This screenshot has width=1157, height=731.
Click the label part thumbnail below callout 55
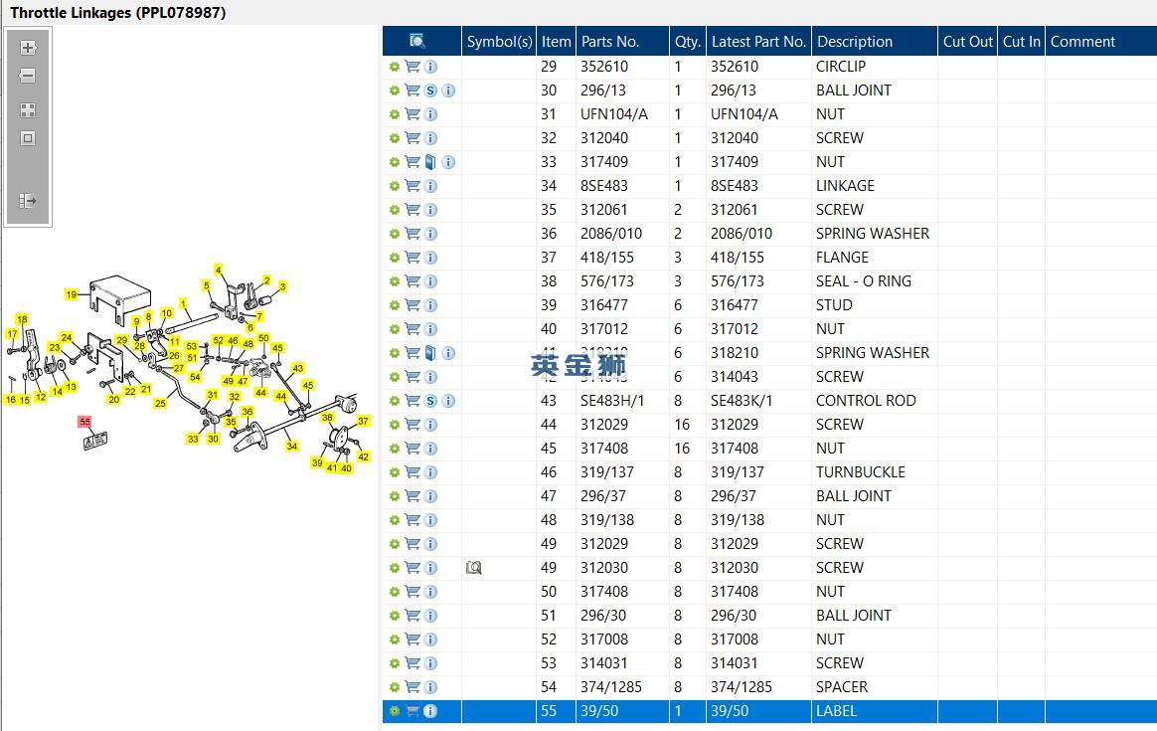point(96,441)
